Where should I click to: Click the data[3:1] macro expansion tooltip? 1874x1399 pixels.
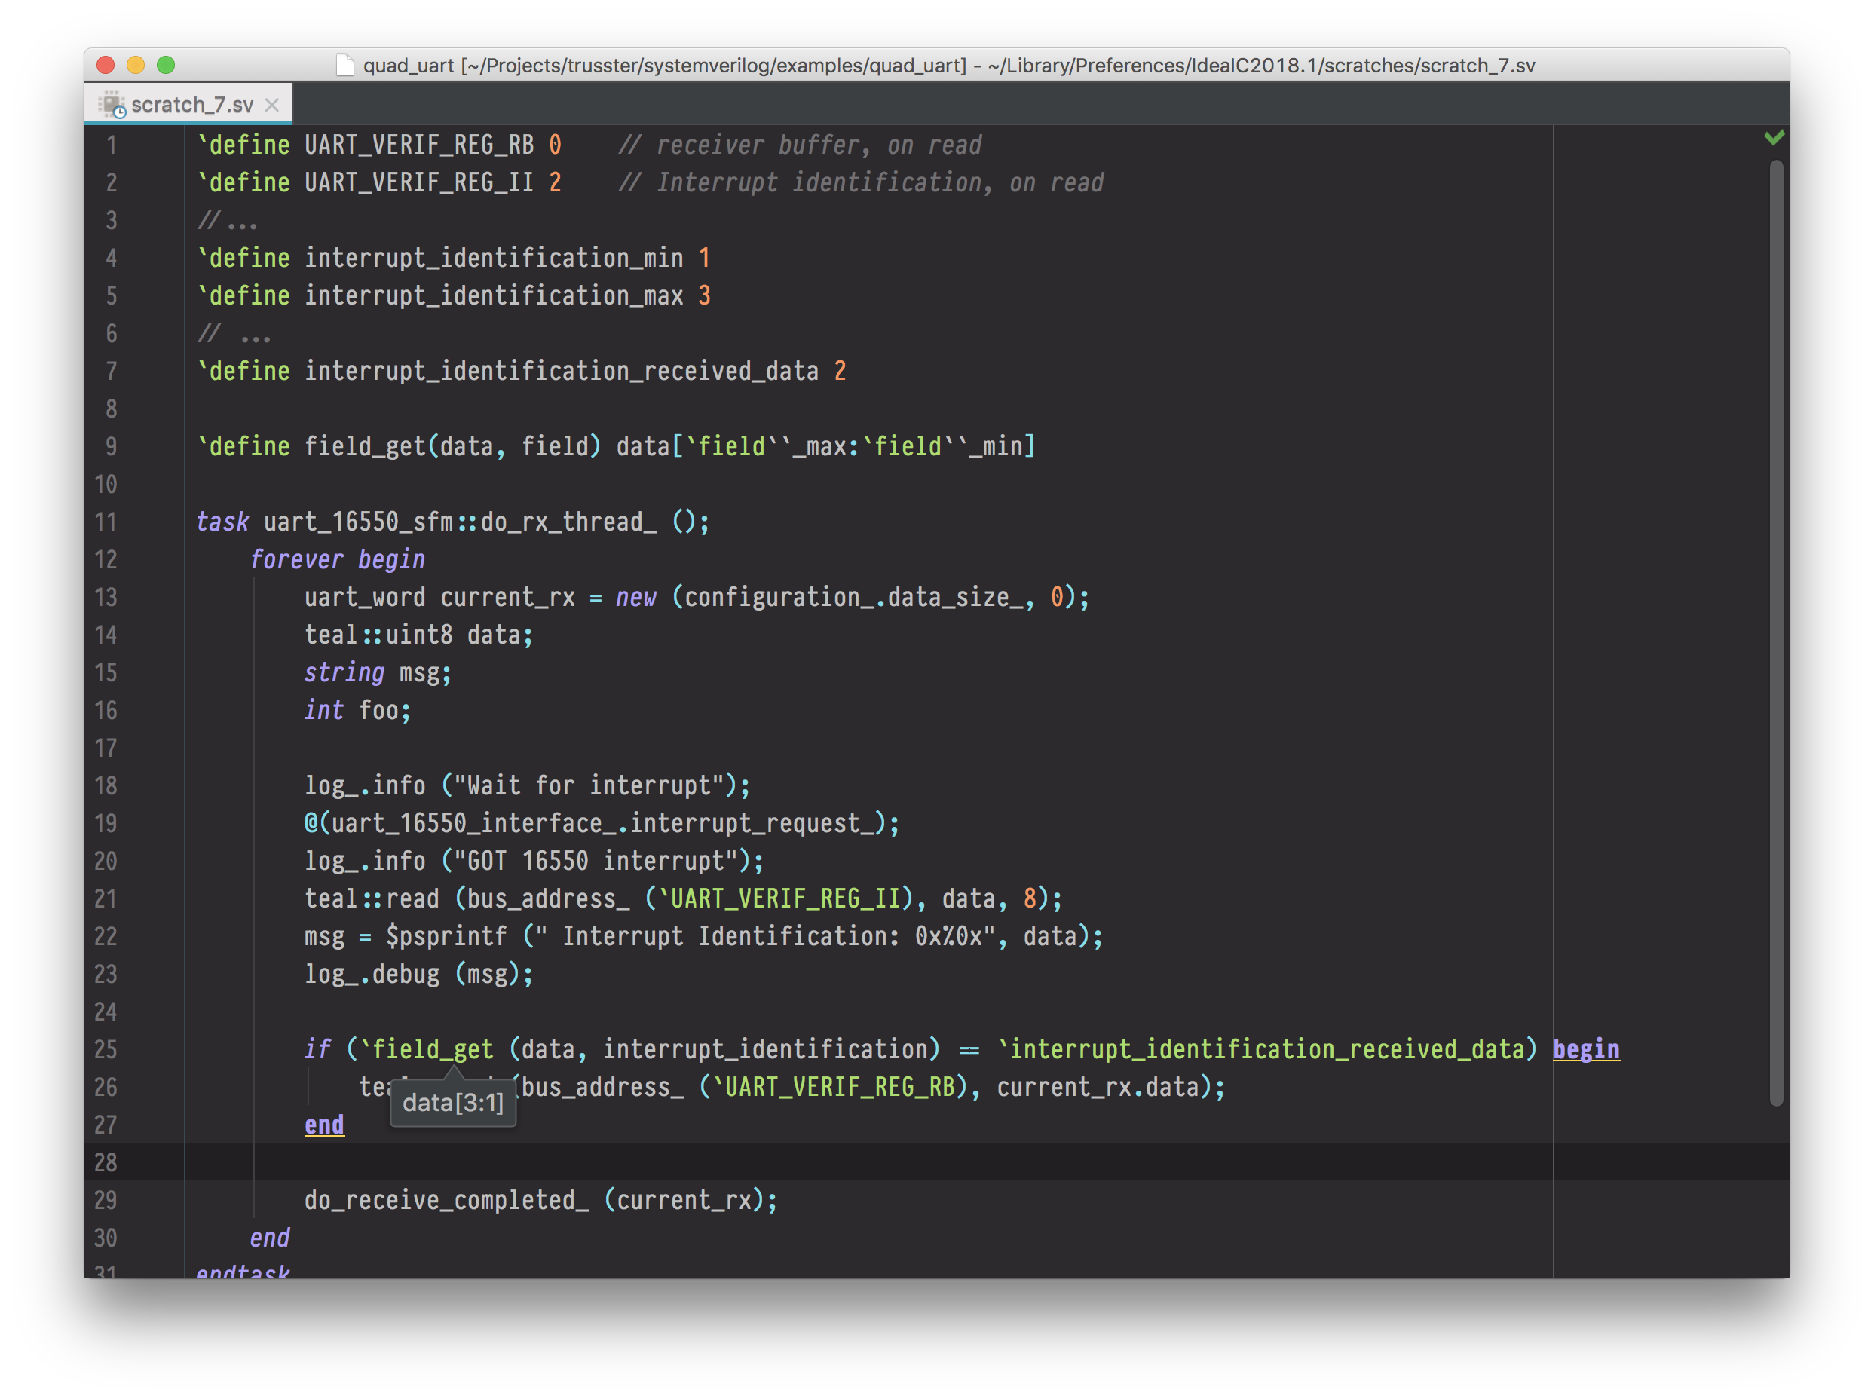coord(453,1103)
